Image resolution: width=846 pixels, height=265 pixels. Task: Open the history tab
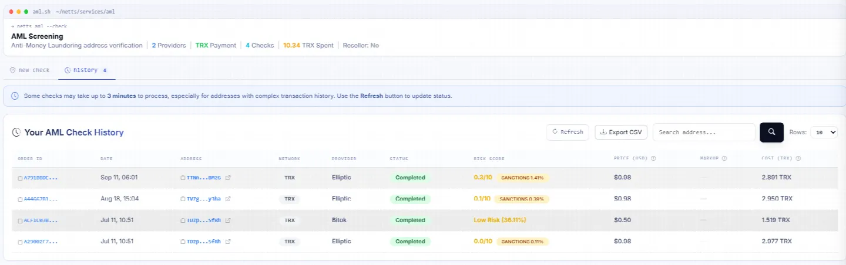(86, 70)
